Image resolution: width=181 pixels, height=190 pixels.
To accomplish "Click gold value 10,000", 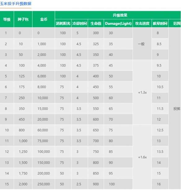I will pyautogui.click(x=43, y=98).
